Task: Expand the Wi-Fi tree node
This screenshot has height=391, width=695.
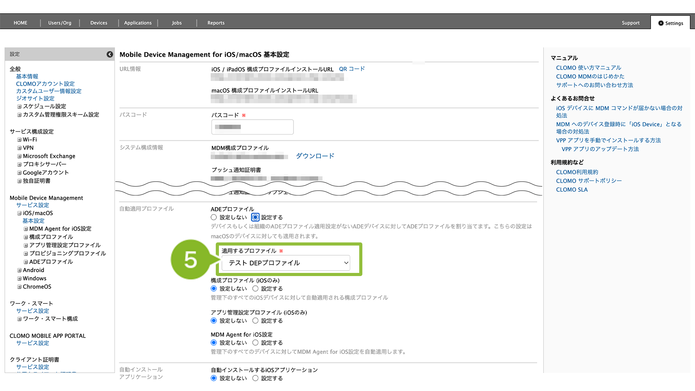Action: click(x=19, y=140)
